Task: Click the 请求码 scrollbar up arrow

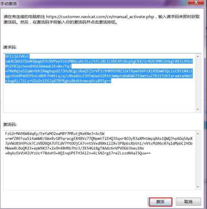Action: 198,57
